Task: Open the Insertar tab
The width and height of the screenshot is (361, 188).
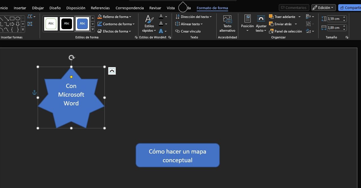Action: click(x=20, y=8)
